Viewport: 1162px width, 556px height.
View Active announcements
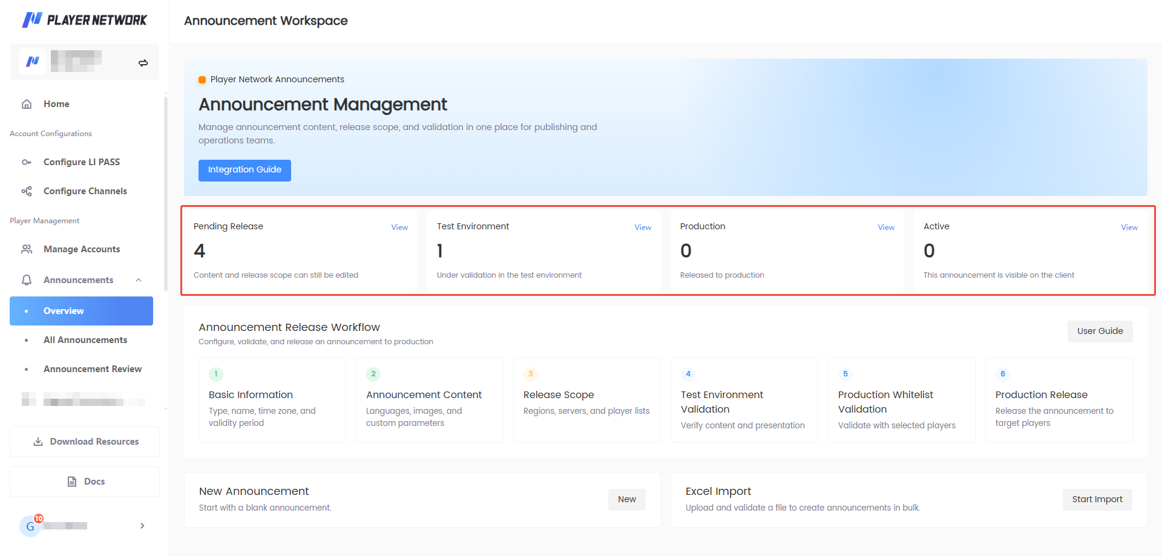pos(1129,227)
